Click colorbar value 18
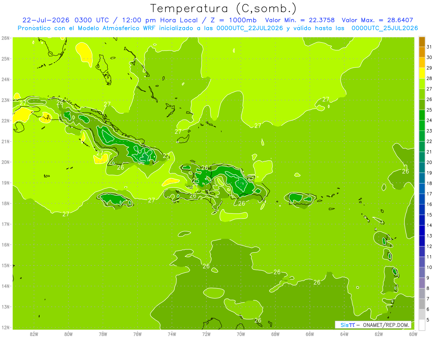 [429, 183]
